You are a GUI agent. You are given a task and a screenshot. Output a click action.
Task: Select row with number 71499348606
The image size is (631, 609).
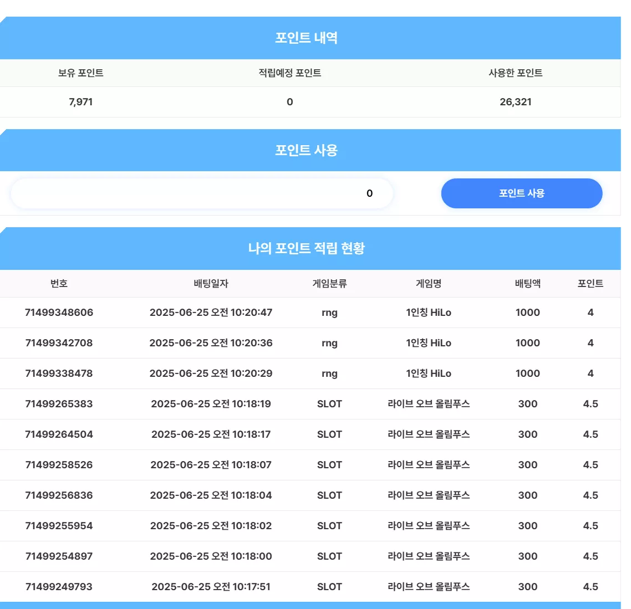pyautogui.click(x=311, y=313)
